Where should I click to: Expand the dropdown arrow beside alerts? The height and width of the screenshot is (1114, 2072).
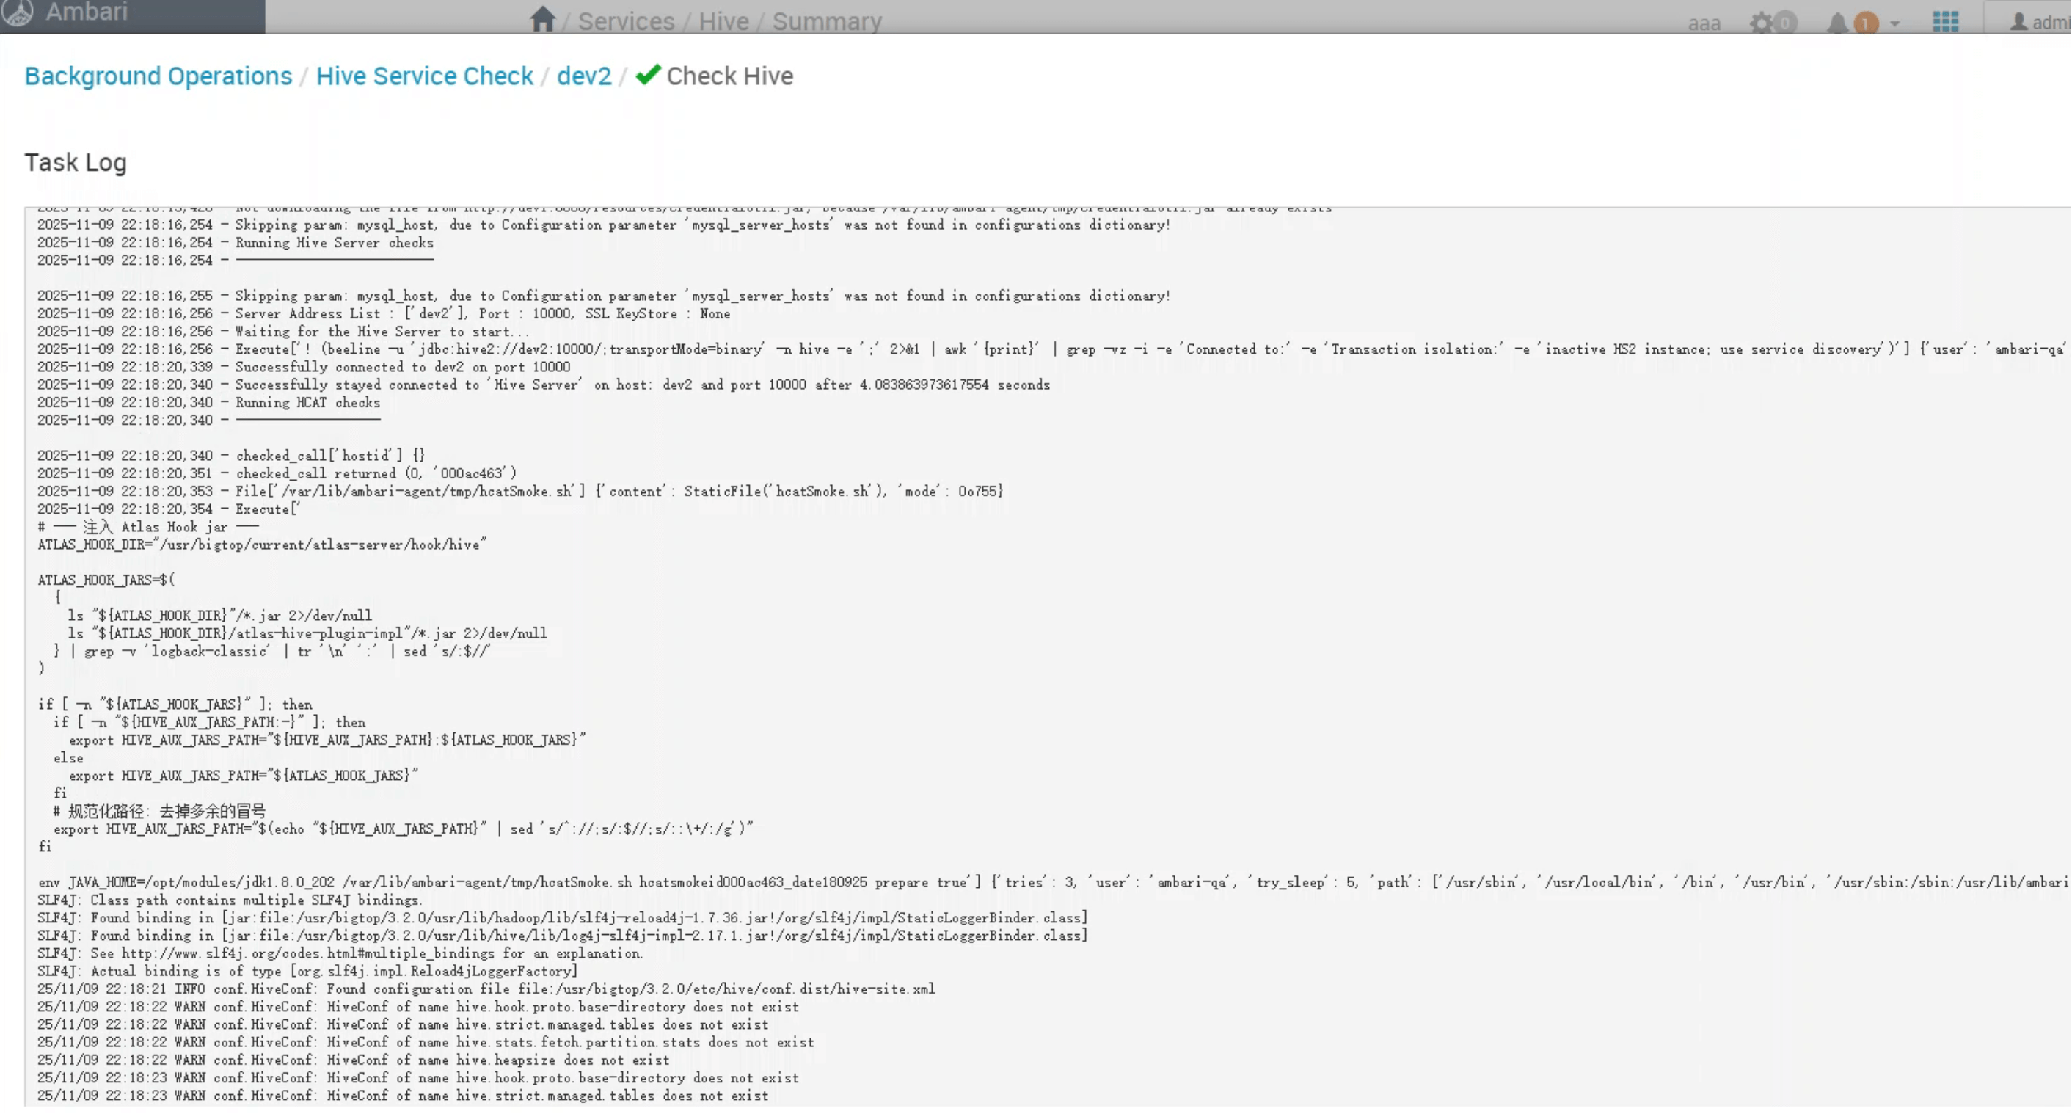click(1895, 24)
